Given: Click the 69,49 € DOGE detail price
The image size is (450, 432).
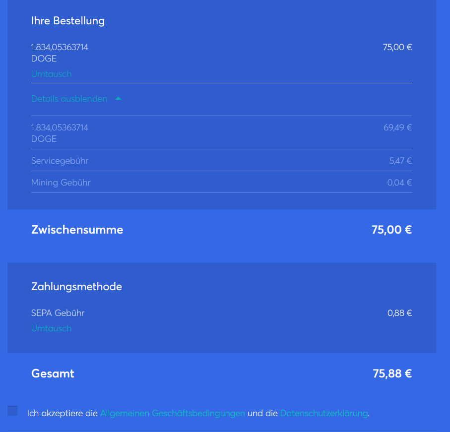Looking at the screenshot, I should 397,127.
